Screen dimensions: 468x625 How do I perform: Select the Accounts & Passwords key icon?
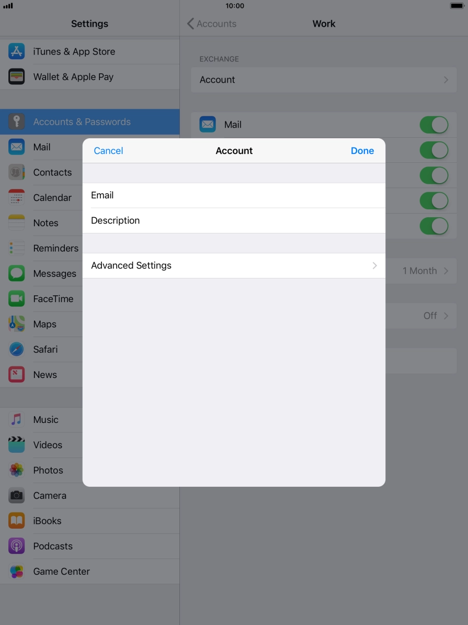[x=16, y=121]
